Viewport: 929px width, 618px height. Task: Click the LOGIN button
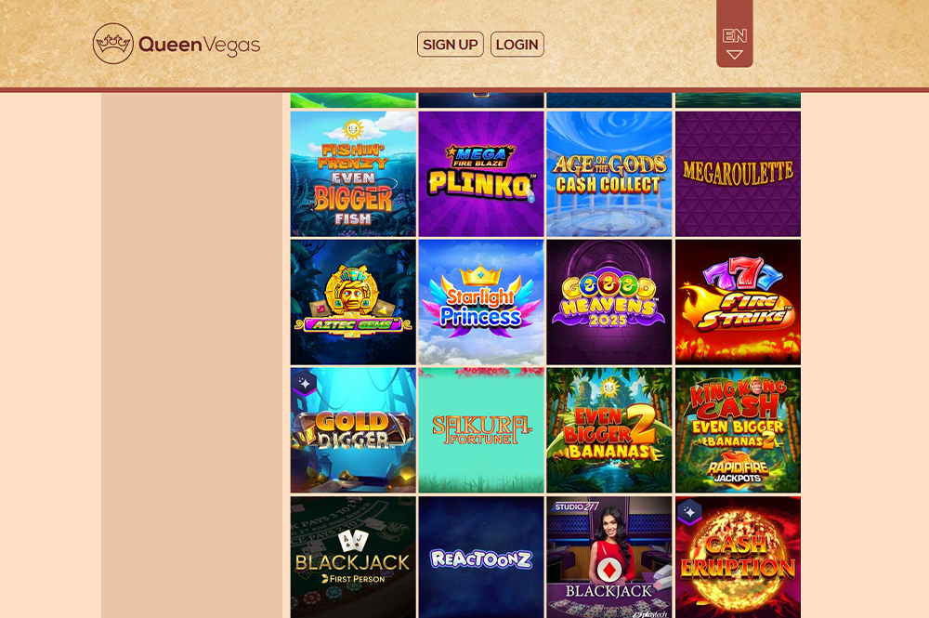pyautogui.click(x=517, y=45)
